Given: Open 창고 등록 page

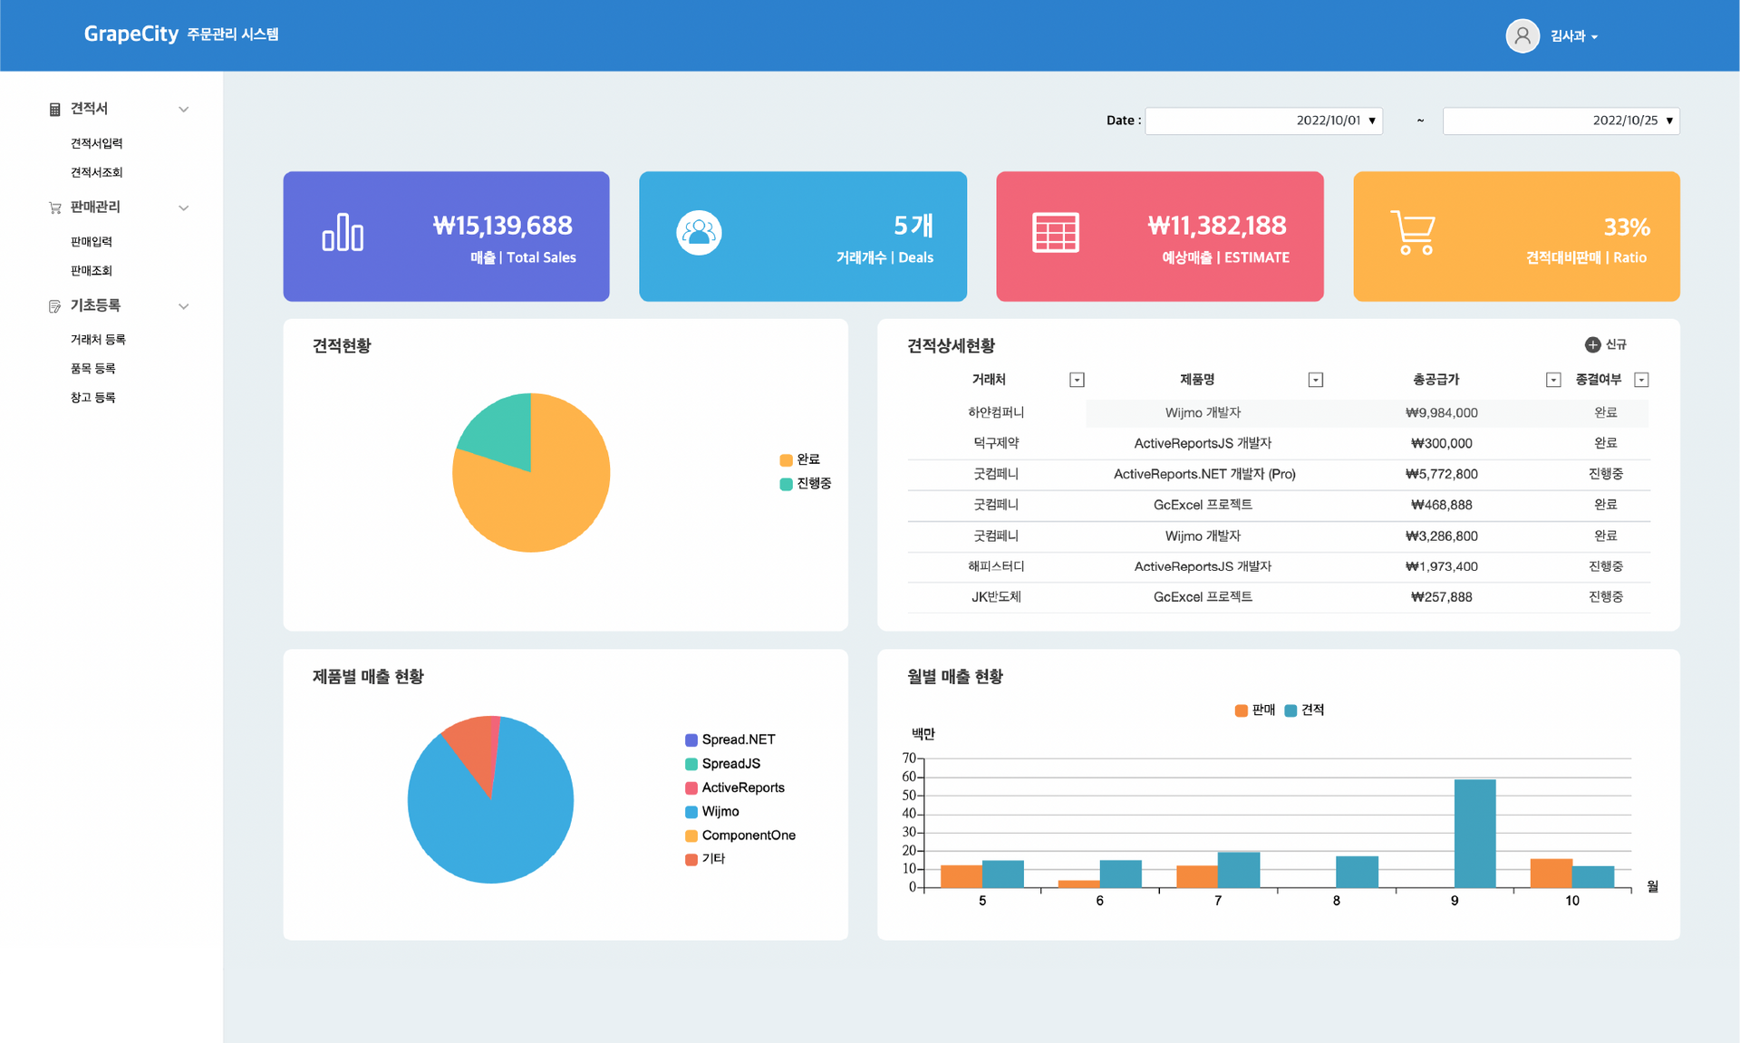Looking at the screenshot, I should tap(93, 397).
